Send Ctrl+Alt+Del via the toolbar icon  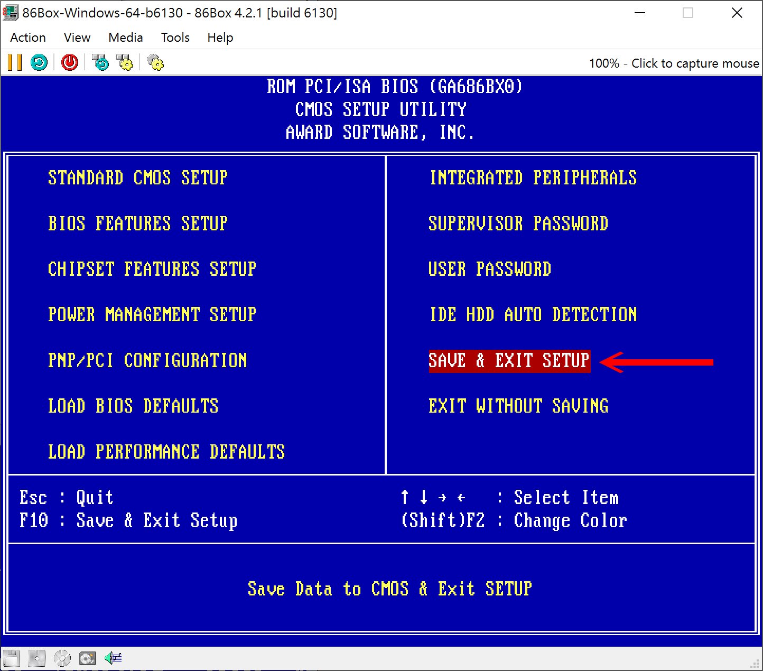coord(100,62)
